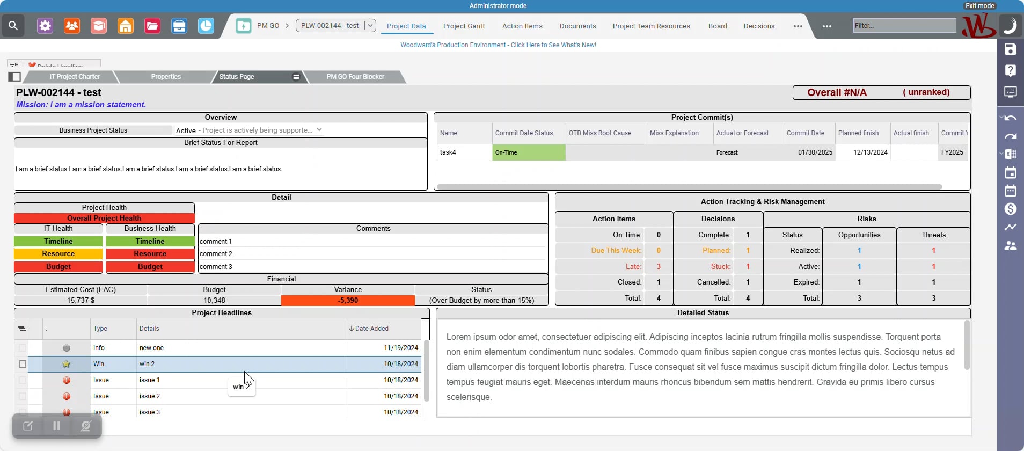
Task: Open the red folder module
Action: pyautogui.click(x=152, y=26)
